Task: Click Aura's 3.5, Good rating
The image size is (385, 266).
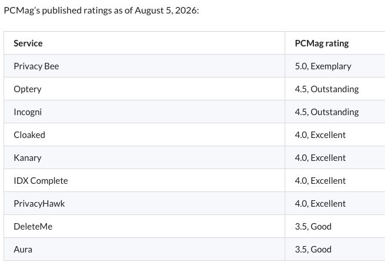Action: click(x=313, y=250)
